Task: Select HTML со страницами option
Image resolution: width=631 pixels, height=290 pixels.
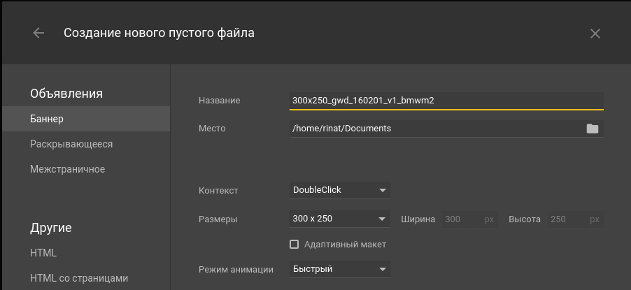Action: coord(78,278)
